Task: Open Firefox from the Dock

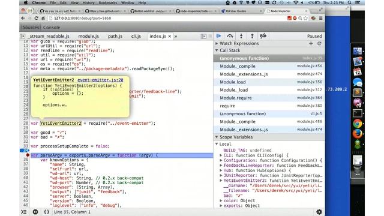Action: pyautogui.click(x=358, y=134)
